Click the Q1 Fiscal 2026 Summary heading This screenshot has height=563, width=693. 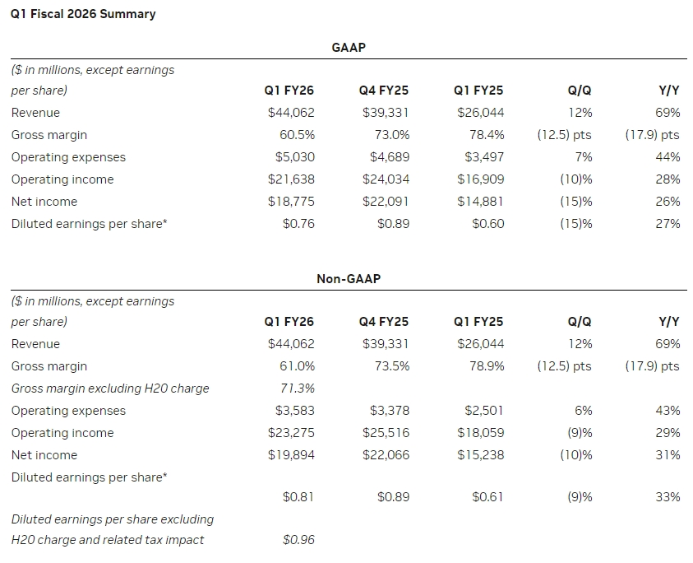pos(83,14)
